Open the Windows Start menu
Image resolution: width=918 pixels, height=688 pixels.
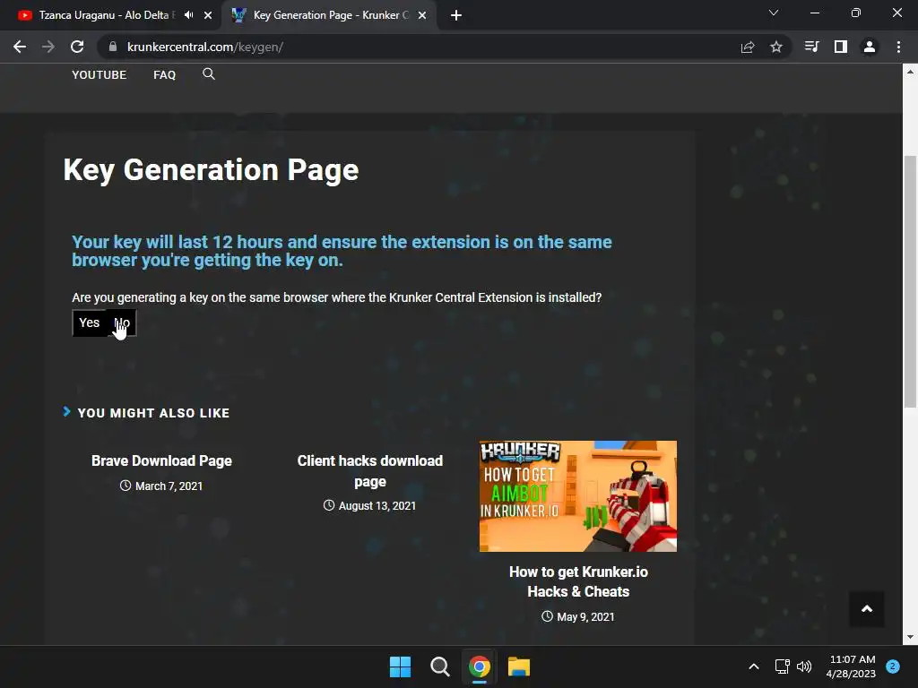pyautogui.click(x=401, y=666)
